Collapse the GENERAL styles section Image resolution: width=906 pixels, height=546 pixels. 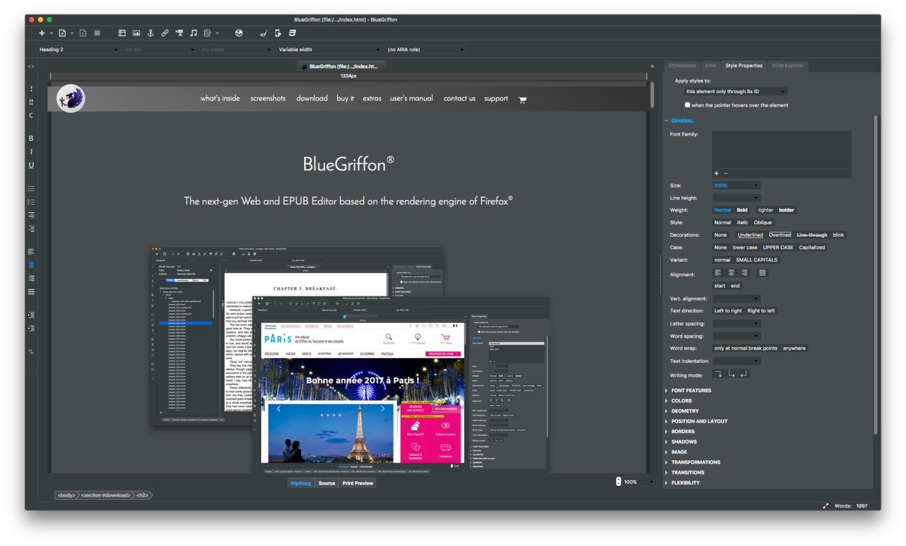tap(680, 120)
